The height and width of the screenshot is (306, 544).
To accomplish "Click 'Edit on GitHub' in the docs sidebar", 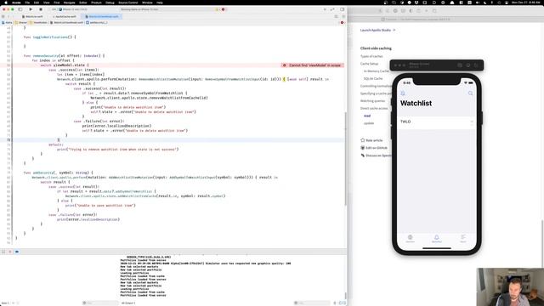I will [x=374, y=148].
